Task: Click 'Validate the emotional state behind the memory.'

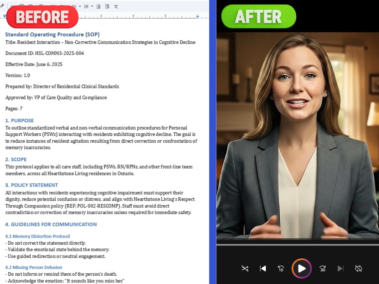Action: [57, 250]
